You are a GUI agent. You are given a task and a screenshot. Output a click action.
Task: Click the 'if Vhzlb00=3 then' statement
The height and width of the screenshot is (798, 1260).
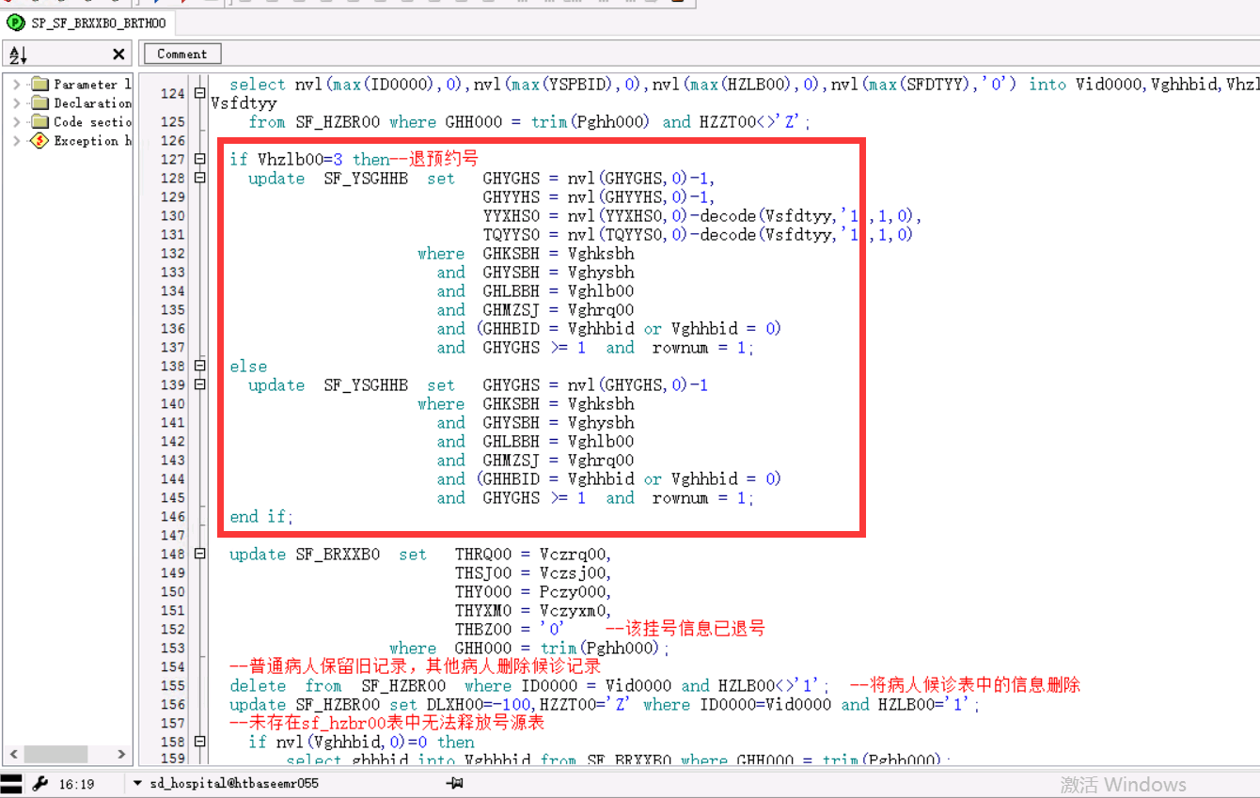pyautogui.click(x=309, y=160)
